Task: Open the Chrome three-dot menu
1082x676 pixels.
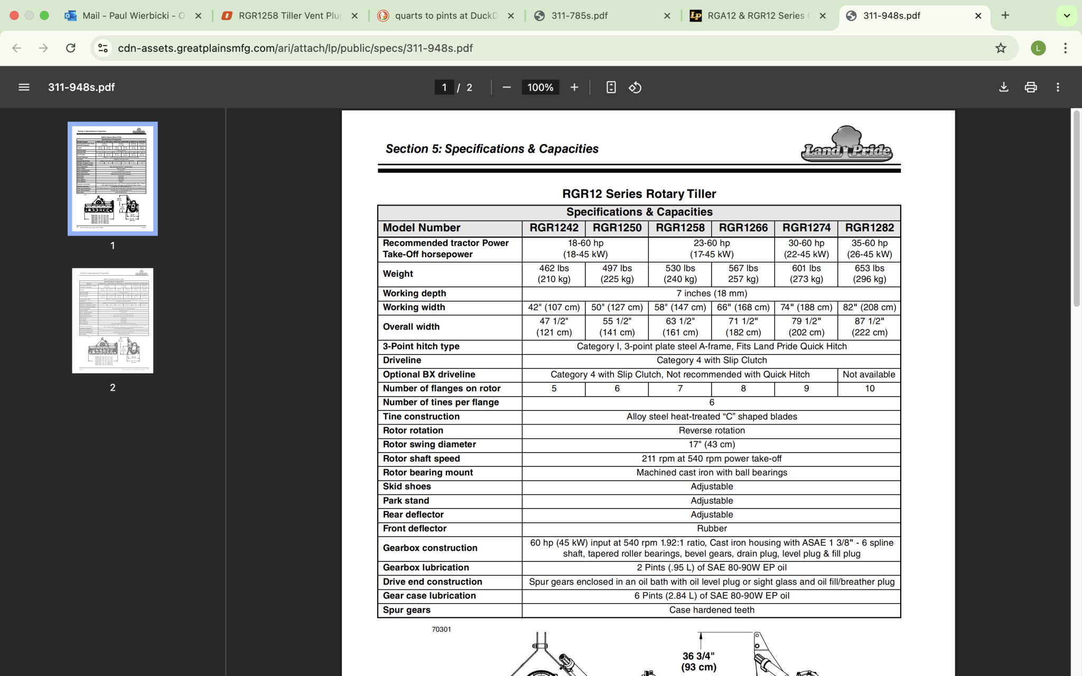Action: click(x=1065, y=48)
